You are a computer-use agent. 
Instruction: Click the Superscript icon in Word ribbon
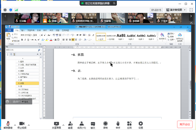coord(39,40)
